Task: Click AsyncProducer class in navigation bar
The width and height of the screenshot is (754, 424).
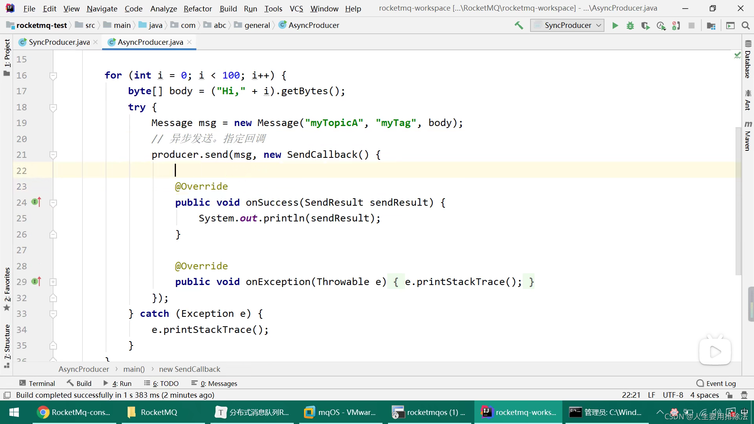Action: [x=309, y=26]
